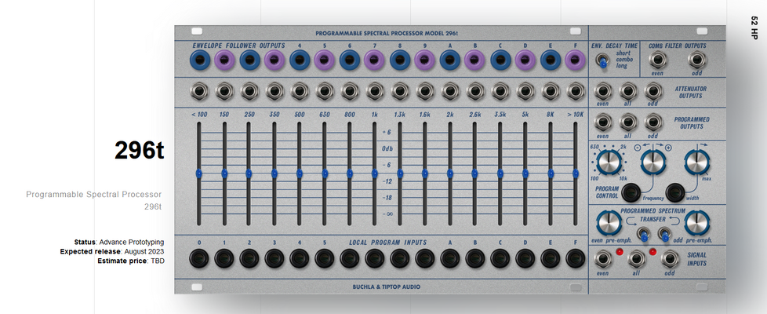
Task: Click local program input jack F
Action: pos(576,258)
